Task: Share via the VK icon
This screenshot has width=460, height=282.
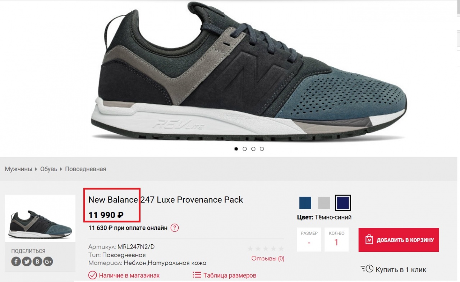Action: pyautogui.click(x=37, y=262)
